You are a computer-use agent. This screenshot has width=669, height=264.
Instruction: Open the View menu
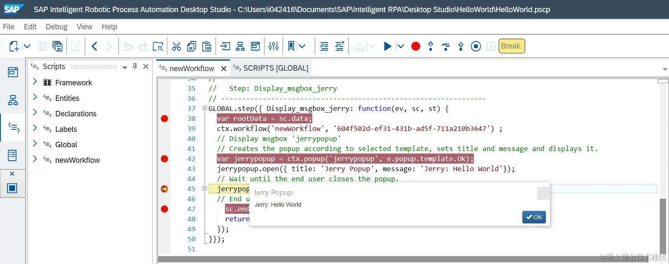click(x=84, y=27)
